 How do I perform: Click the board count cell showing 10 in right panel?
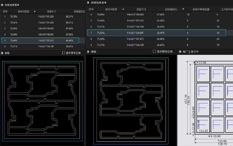pyautogui.click(x=188, y=15)
